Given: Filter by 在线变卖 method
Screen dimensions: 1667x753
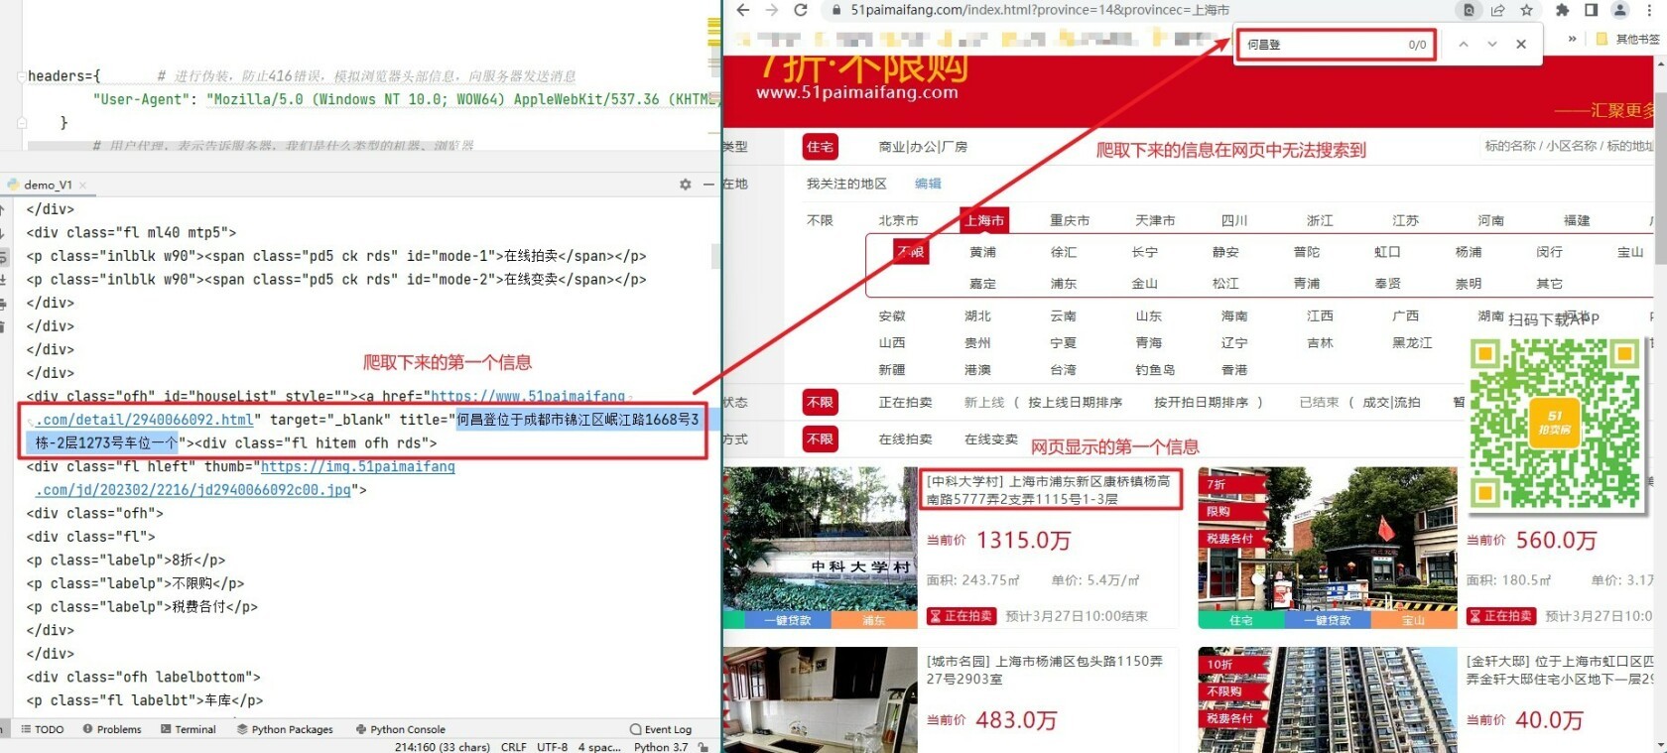Looking at the screenshot, I should pyautogui.click(x=991, y=439).
